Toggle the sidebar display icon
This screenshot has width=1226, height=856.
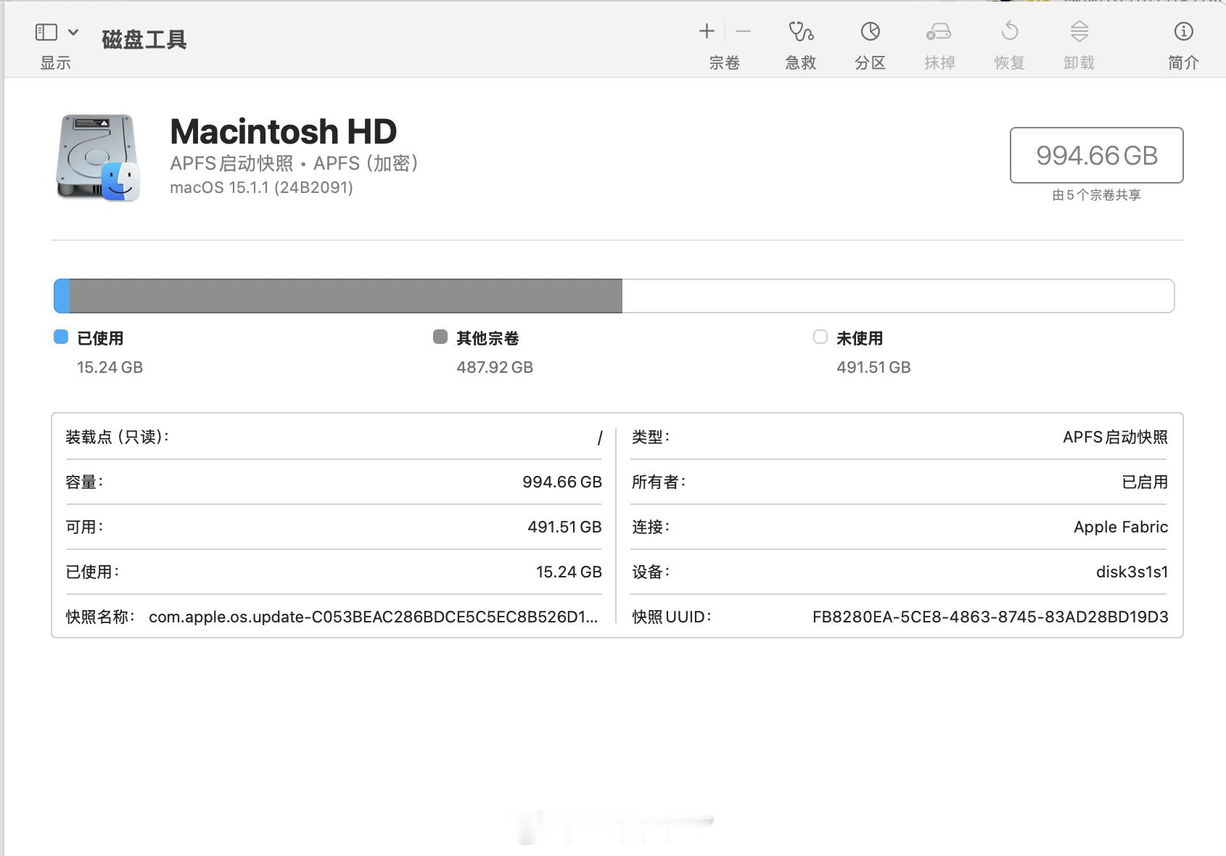(x=46, y=32)
